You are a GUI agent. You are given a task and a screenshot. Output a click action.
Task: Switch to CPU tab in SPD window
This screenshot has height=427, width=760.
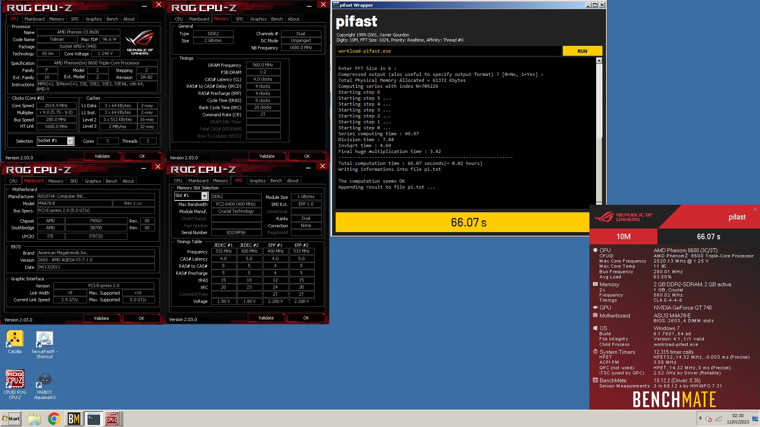[x=178, y=181]
